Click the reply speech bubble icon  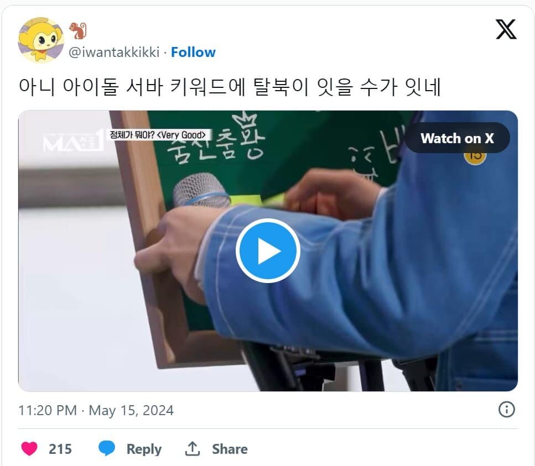107,448
